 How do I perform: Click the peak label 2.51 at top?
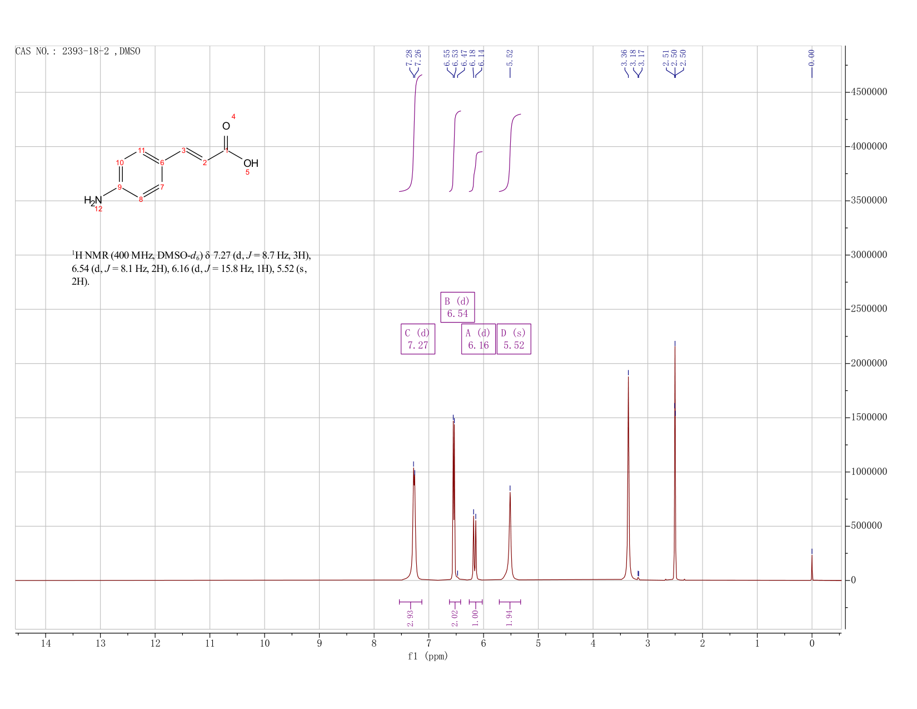(666, 57)
